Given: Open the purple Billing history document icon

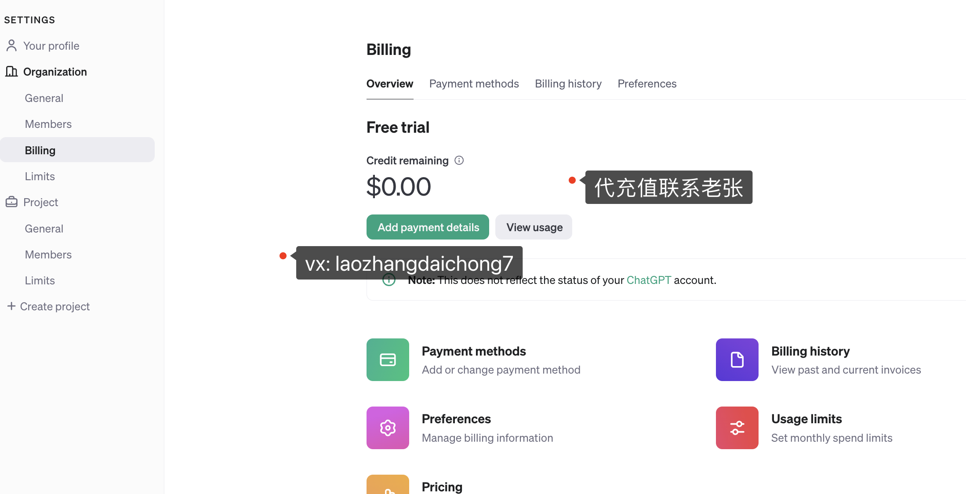Looking at the screenshot, I should tap(737, 360).
